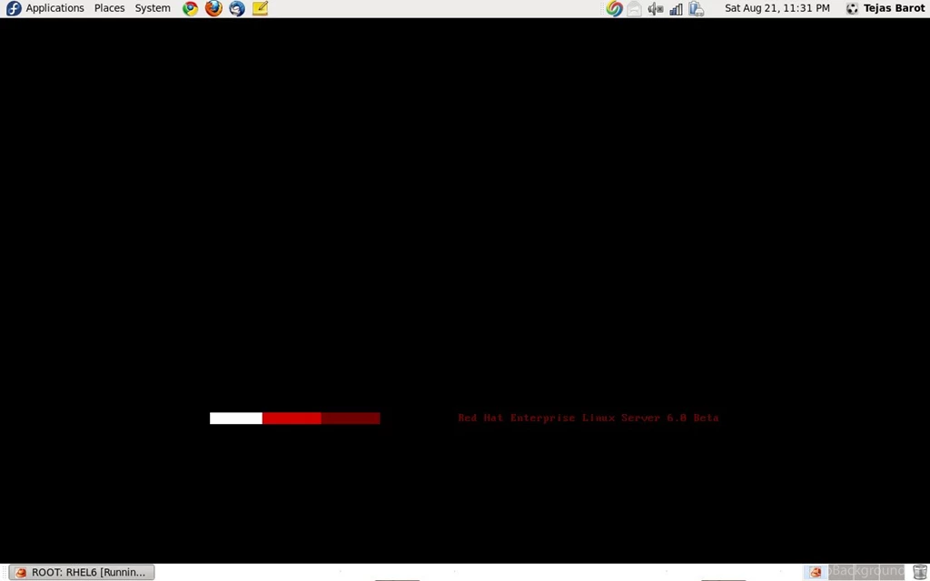930x581 pixels.
Task: Expand the System menu options
Action: click(152, 8)
